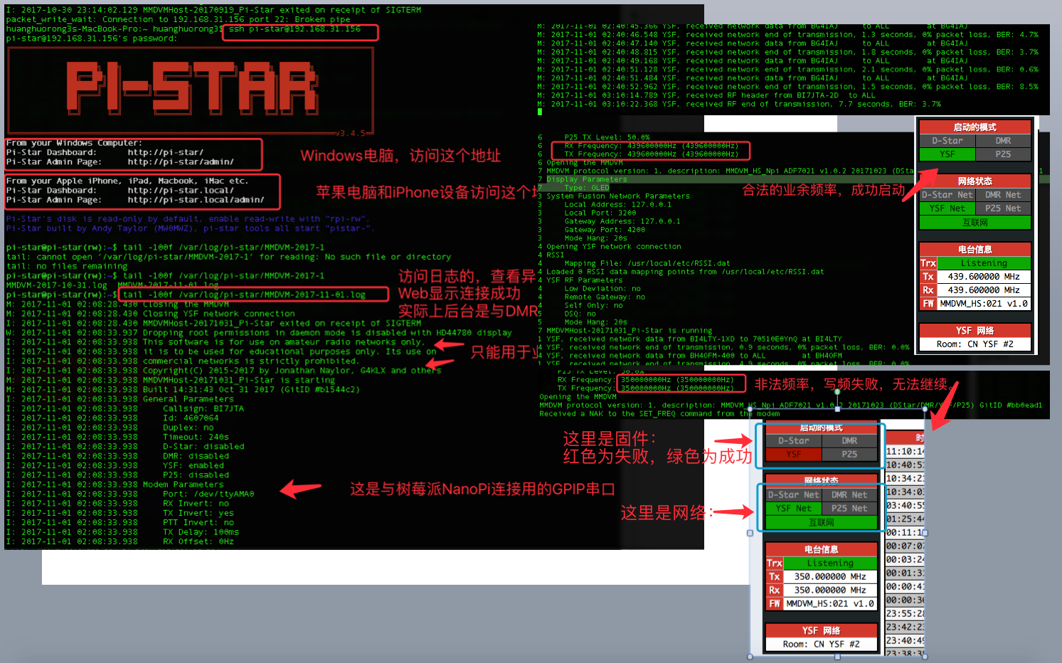Screen dimensions: 1062x663
Task: Click the time entry starting 11:10
Action: click(x=905, y=452)
